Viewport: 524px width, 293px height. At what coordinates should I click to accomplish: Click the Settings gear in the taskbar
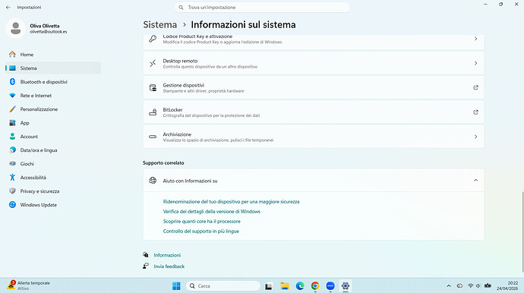click(346, 286)
